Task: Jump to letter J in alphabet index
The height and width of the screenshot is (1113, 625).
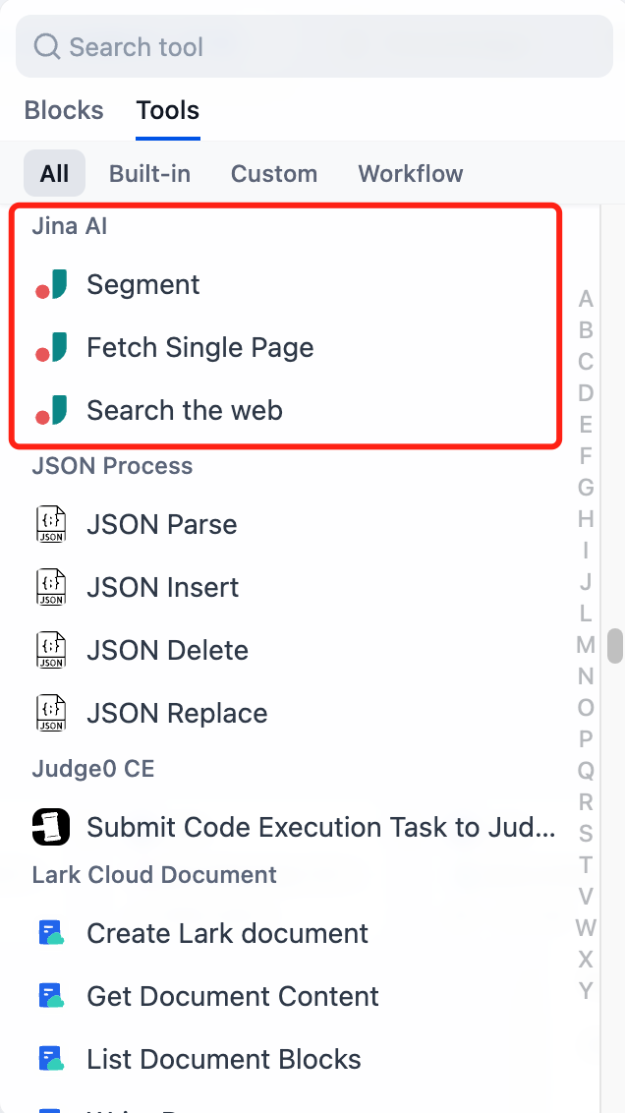Action: pyautogui.click(x=586, y=582)
